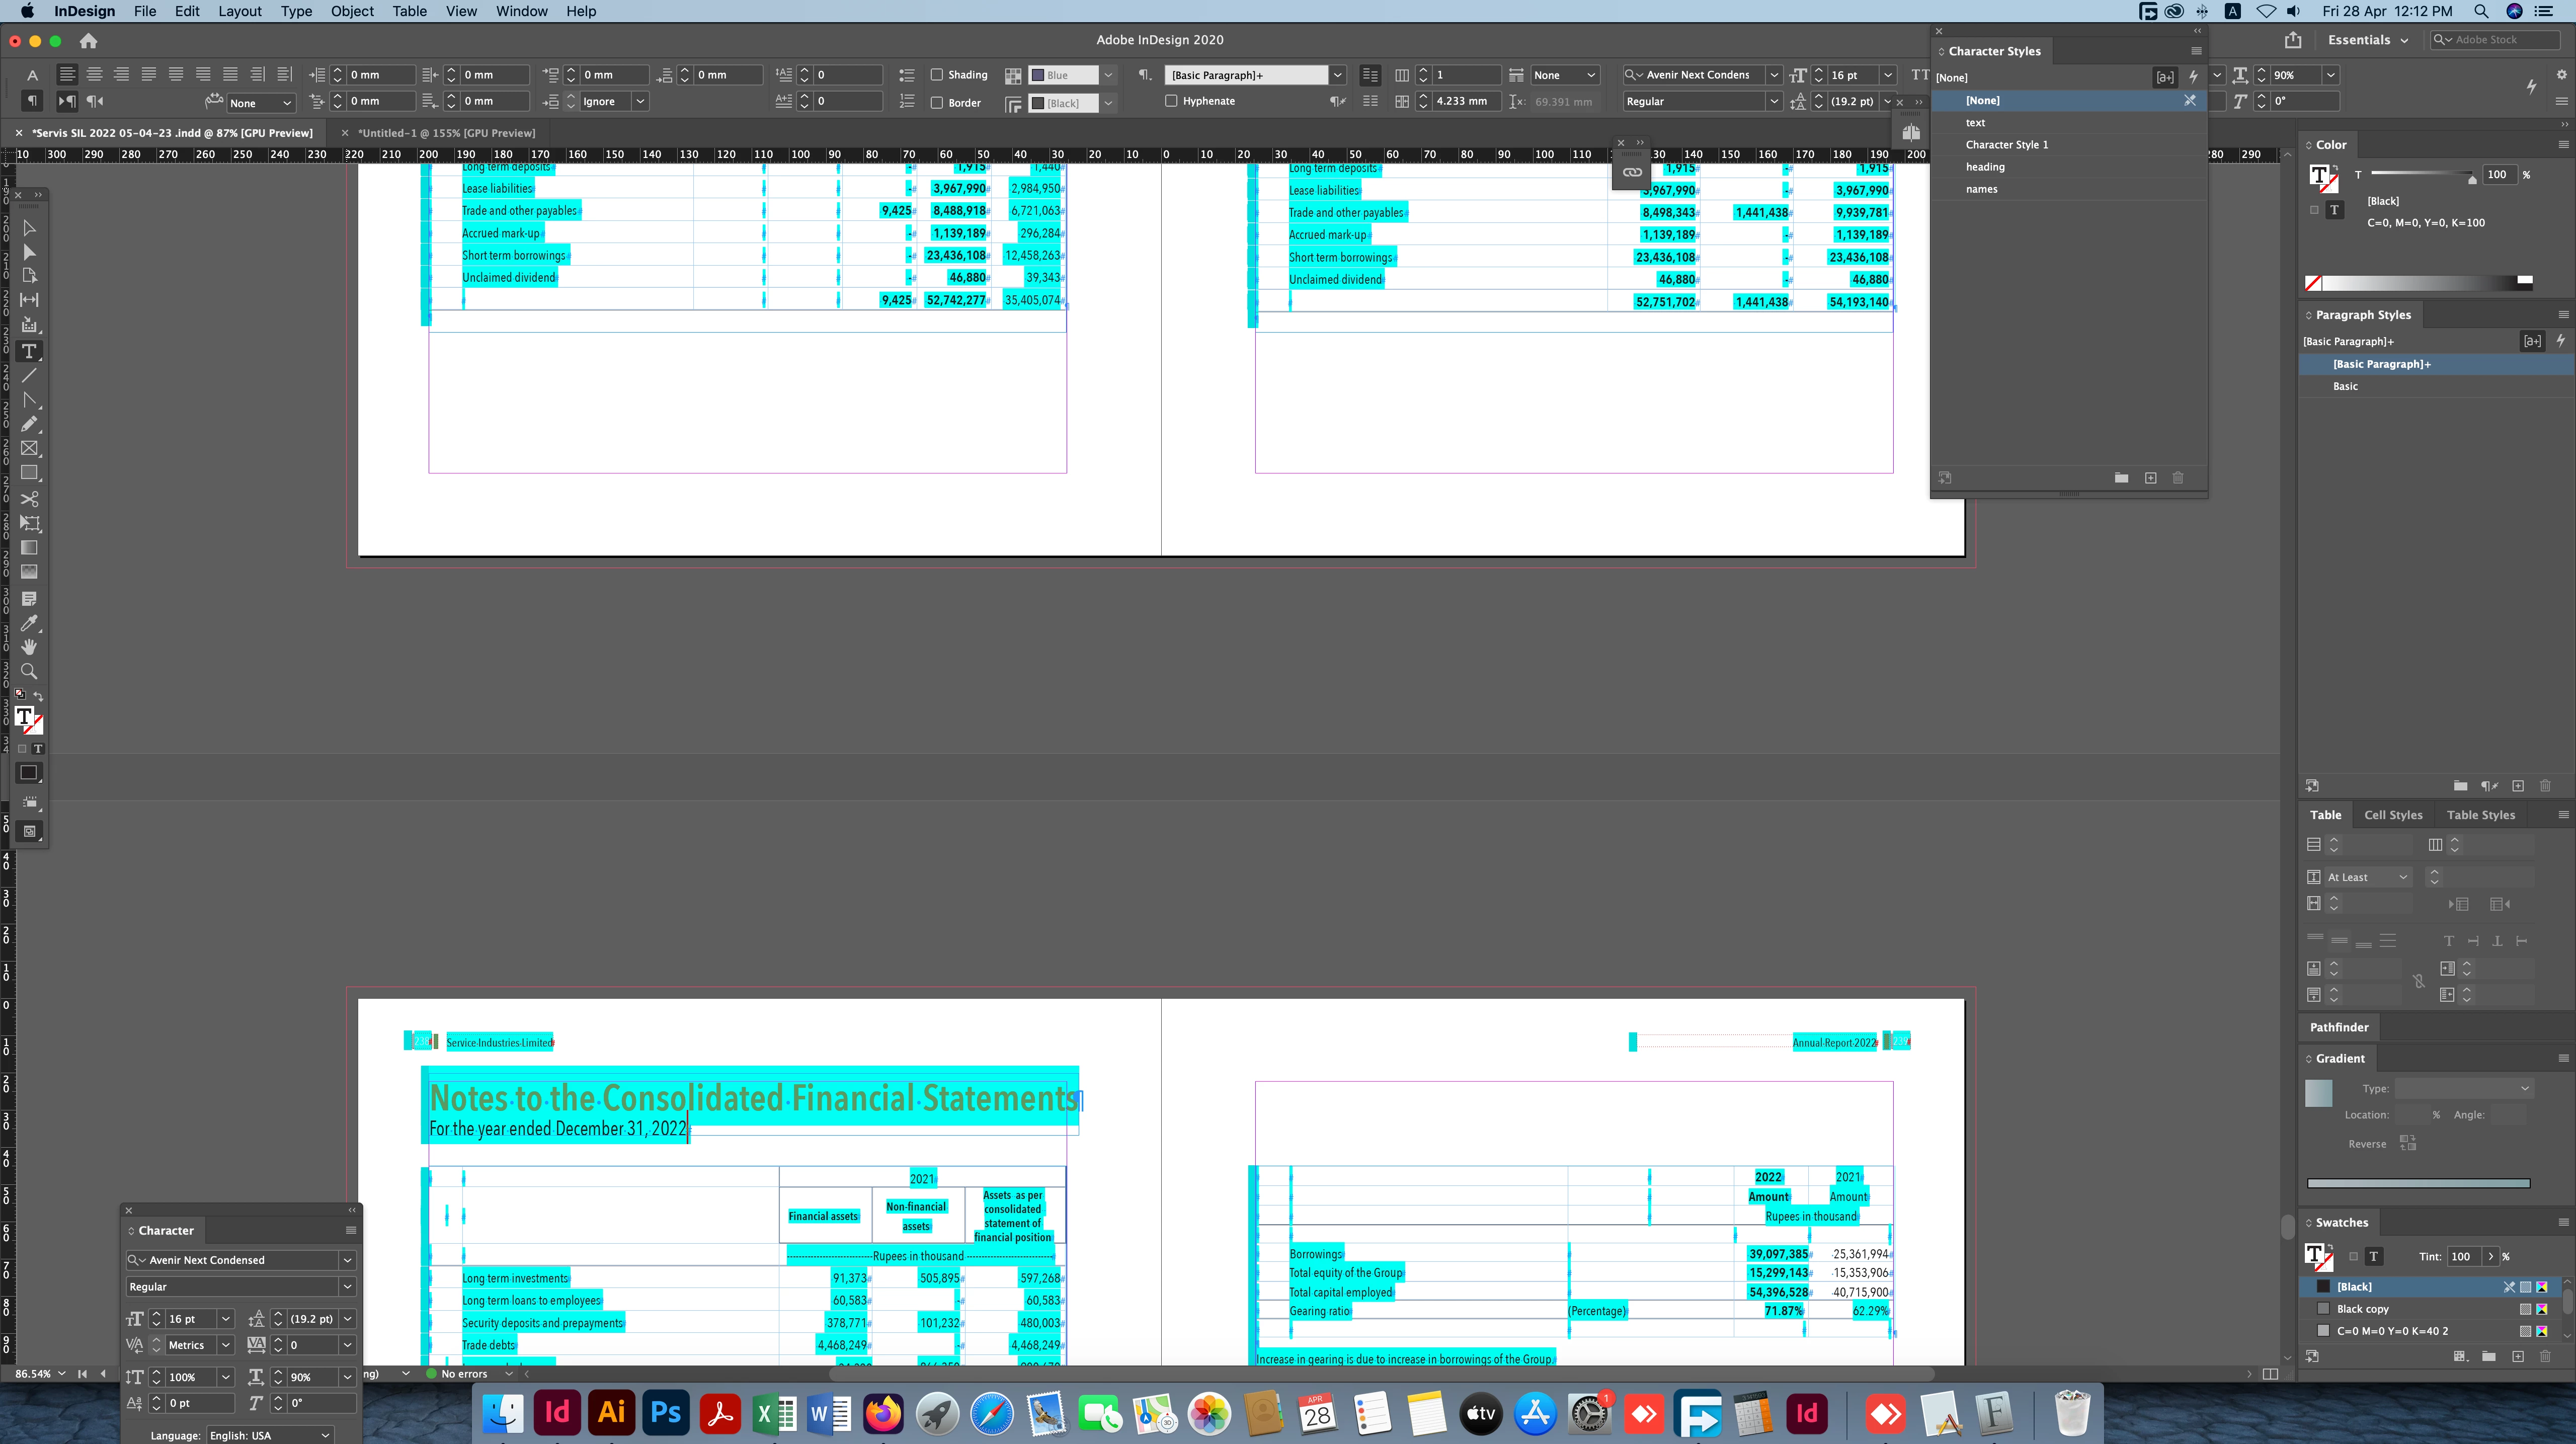Select the Black copy swatch
This screenshot has width=2576, height=1444.
coord(2362,1309)
